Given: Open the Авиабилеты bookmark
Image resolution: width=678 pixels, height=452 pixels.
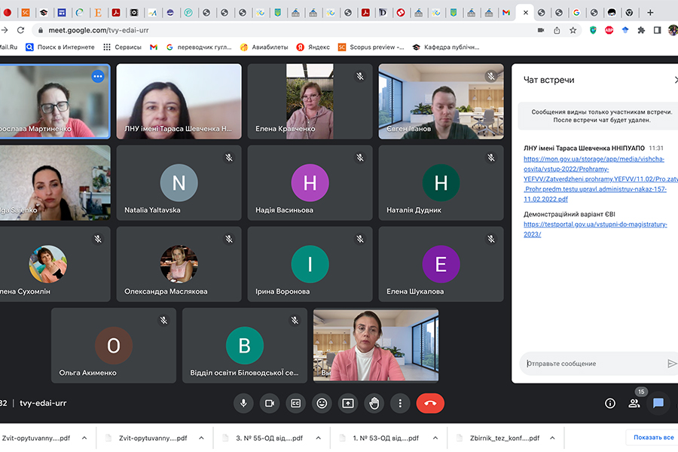Looking at the screenshot, I should coord(264,47).
